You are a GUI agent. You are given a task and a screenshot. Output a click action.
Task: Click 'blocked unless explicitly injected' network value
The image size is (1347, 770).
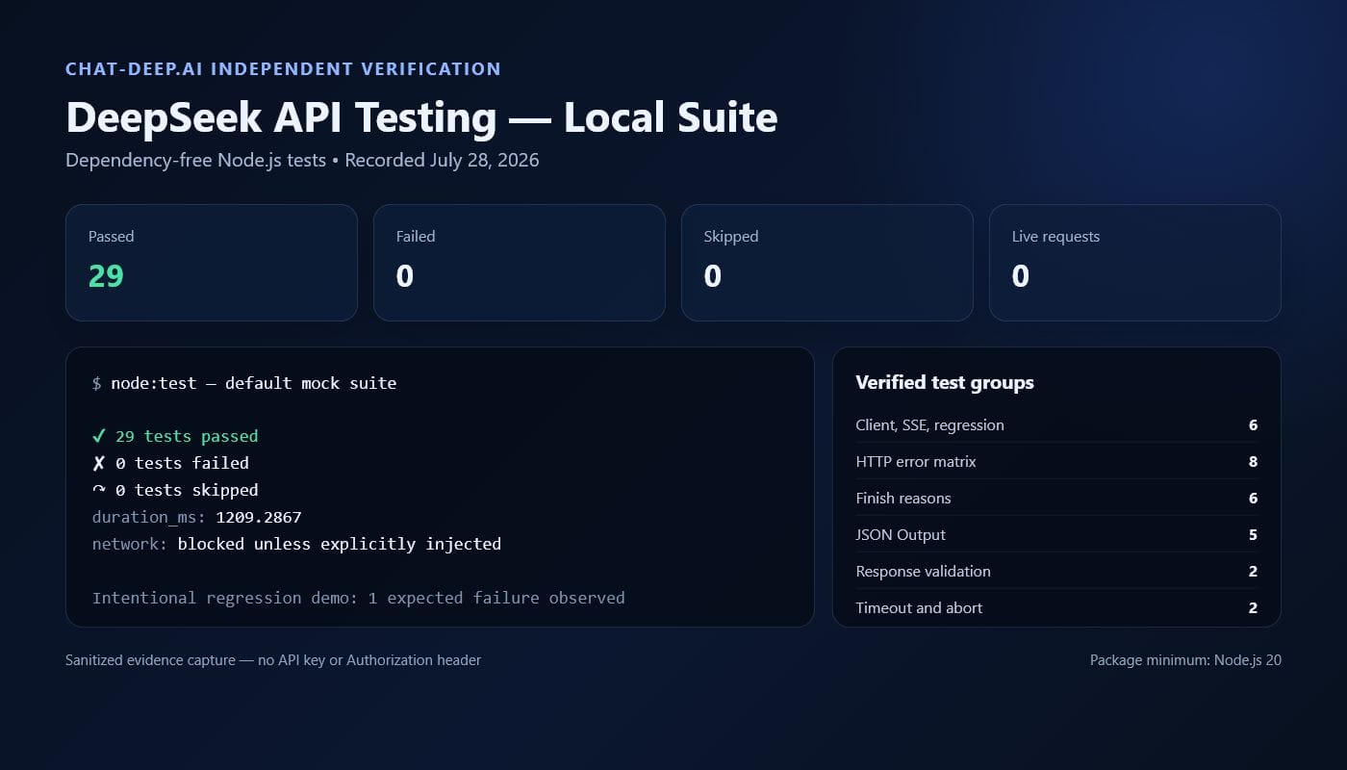pyautogui.click(x=340, y=544)
